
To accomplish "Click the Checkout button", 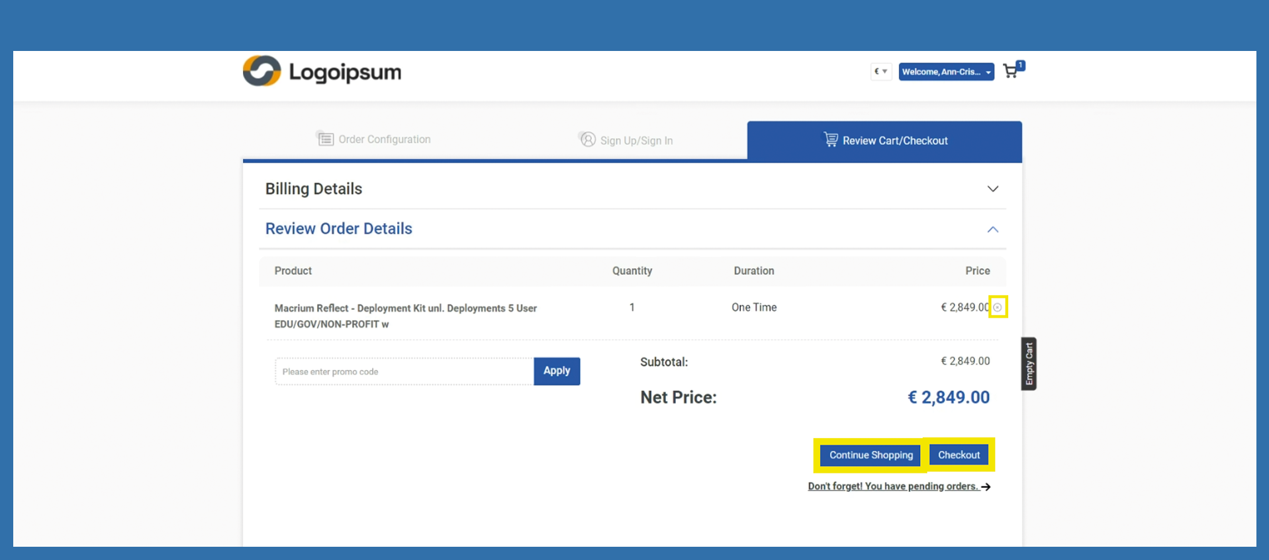I will click(959, 455).
